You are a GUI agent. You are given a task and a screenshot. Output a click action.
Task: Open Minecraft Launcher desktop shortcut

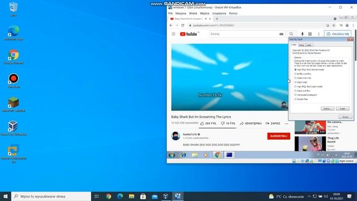coord(13,104)
